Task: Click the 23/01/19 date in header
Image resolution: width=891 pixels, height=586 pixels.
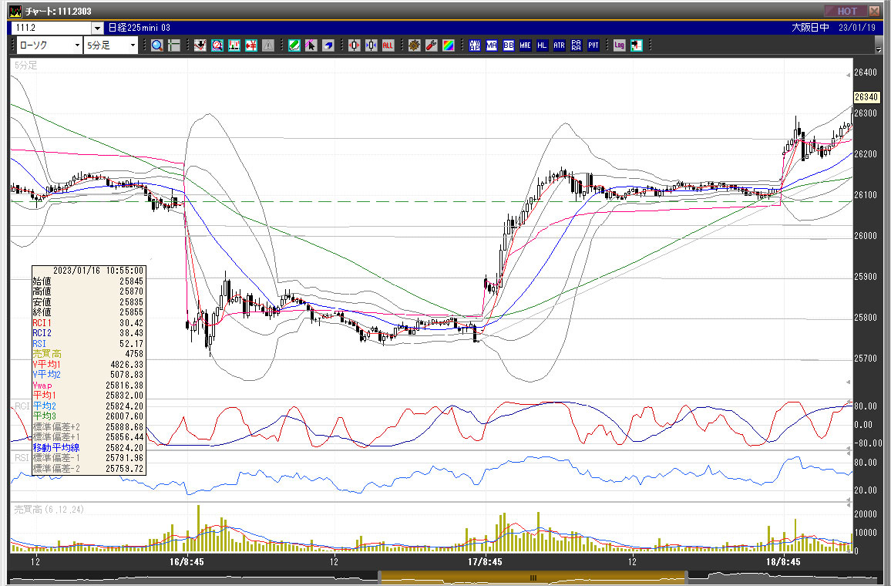Action: [x=857, y=27]
